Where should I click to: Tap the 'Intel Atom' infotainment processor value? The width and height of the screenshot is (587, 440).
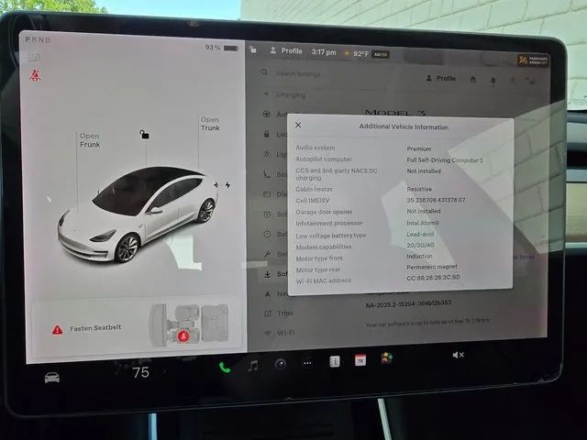423,223
